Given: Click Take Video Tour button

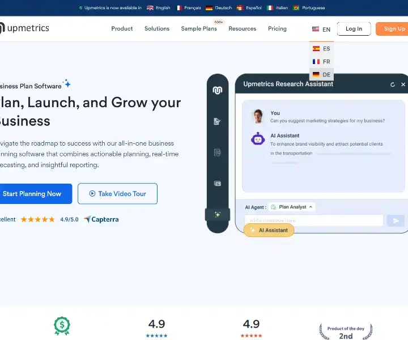Looking at the screenshot, I should 118,194.
